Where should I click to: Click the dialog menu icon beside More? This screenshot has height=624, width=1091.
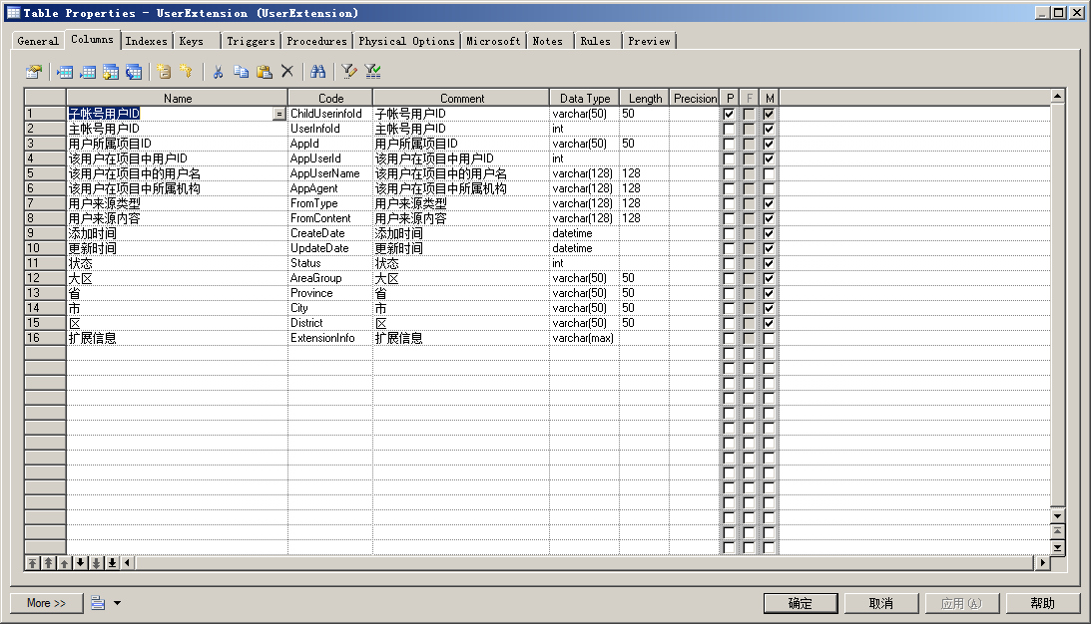coord(98,603)
